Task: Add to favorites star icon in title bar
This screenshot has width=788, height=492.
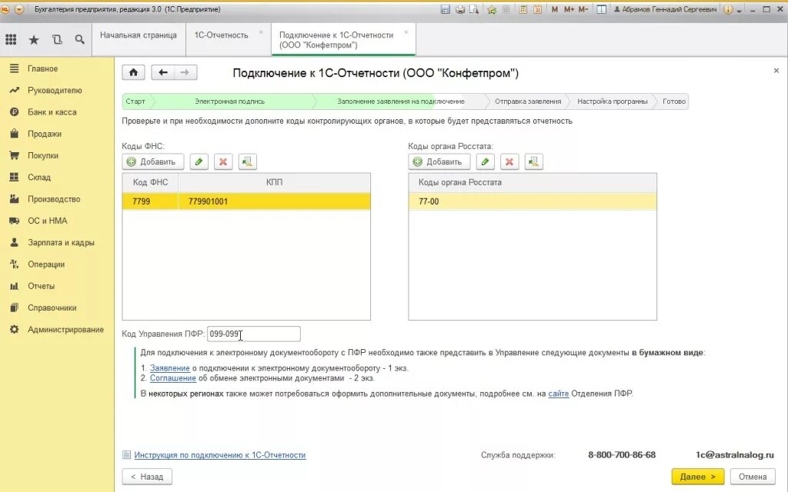Action: [492, 9]
